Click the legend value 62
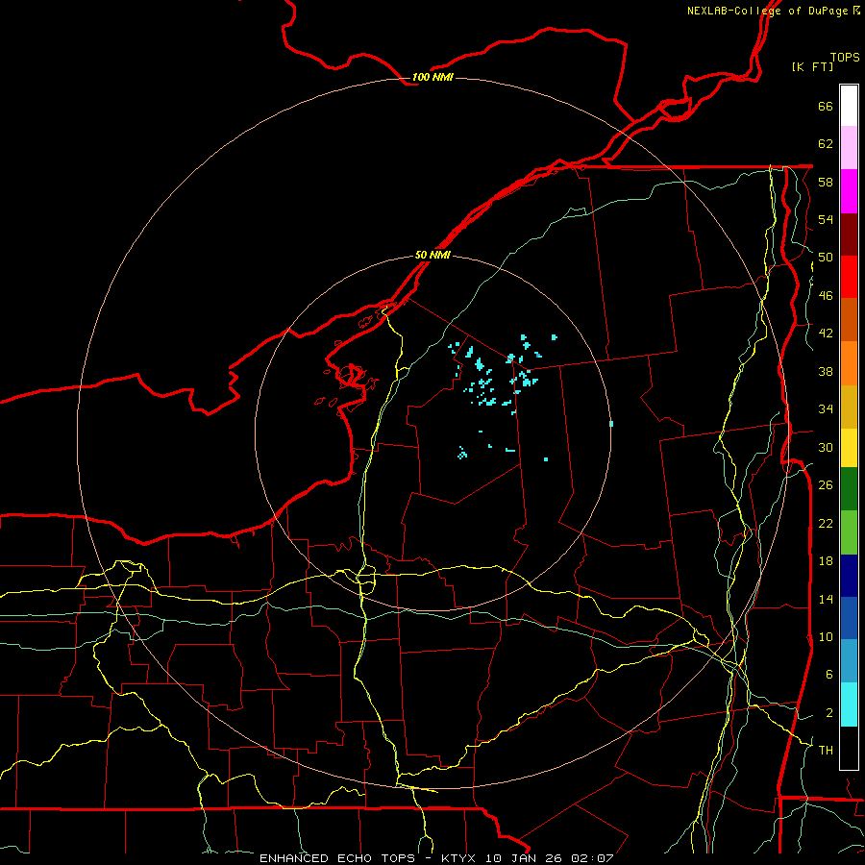Screen dimensions: 865x865 click(x=826, y=144)
